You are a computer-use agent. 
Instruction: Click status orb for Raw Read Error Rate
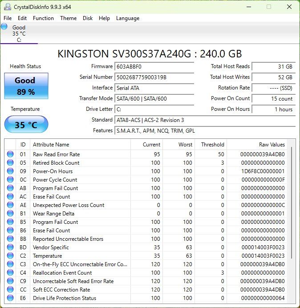pyautogui.click(x=10, y=154)
